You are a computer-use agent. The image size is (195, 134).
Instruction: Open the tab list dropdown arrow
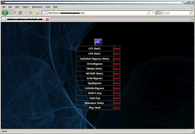[193, 19]
